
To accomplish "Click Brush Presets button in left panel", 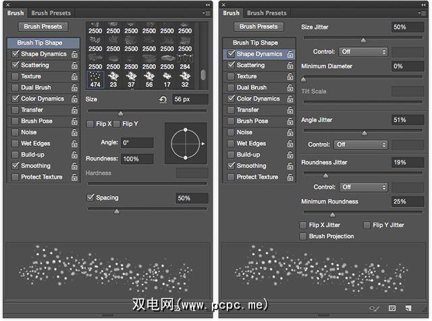I will point(43,26).
